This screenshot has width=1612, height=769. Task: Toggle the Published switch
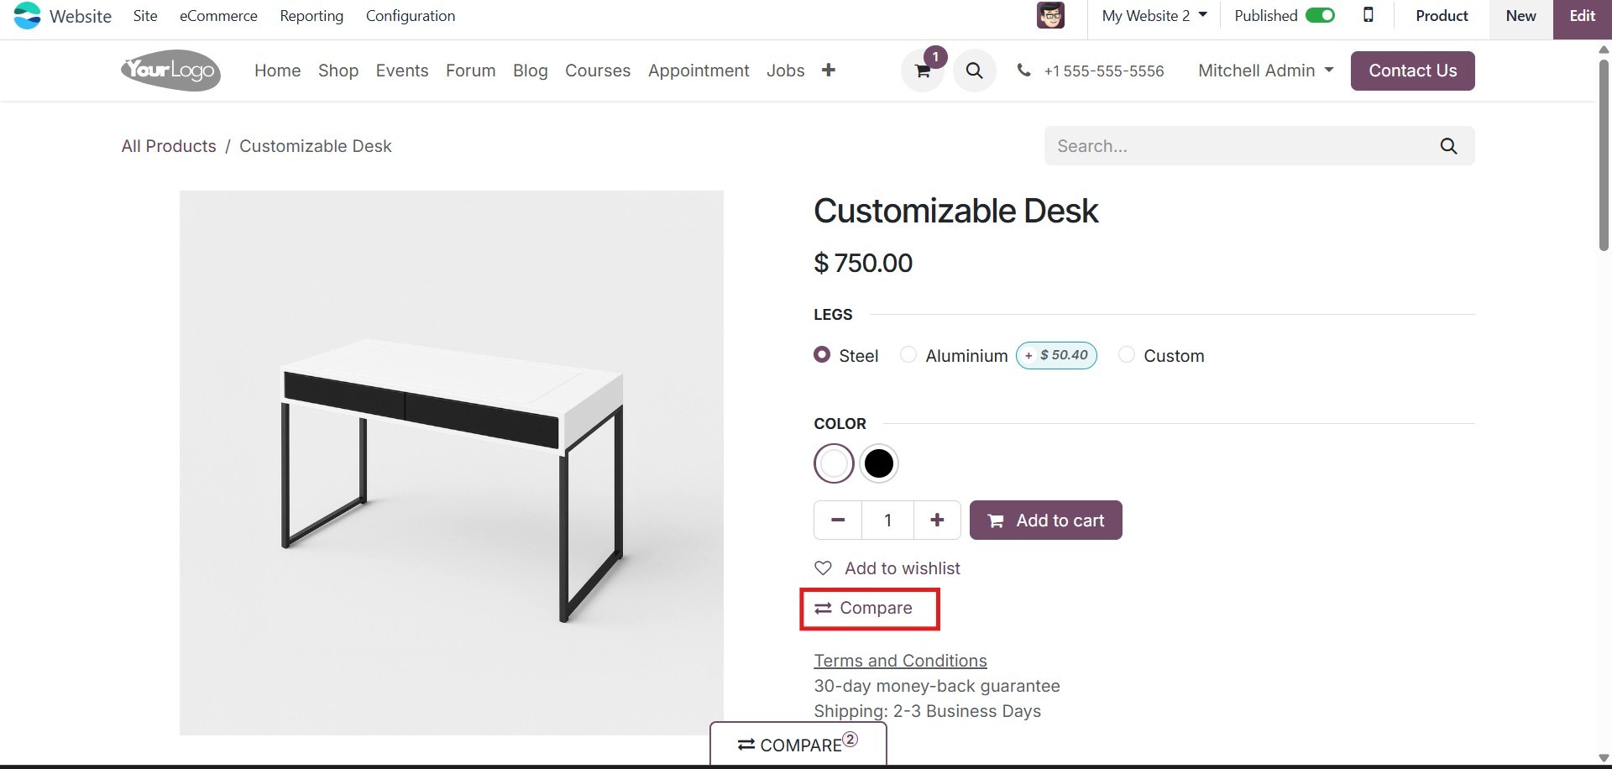pos(1320,16)
